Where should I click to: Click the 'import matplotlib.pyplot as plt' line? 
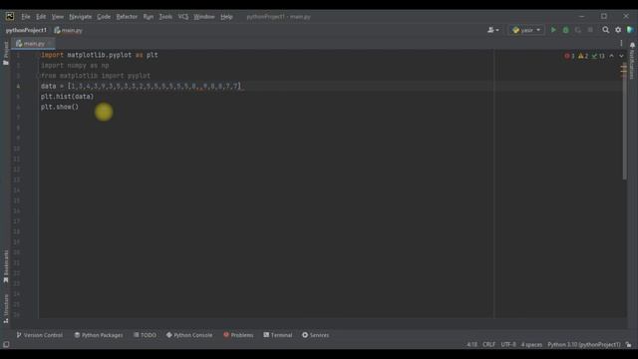[100, 55]
